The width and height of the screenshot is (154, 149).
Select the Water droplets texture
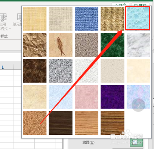point(138,18)
